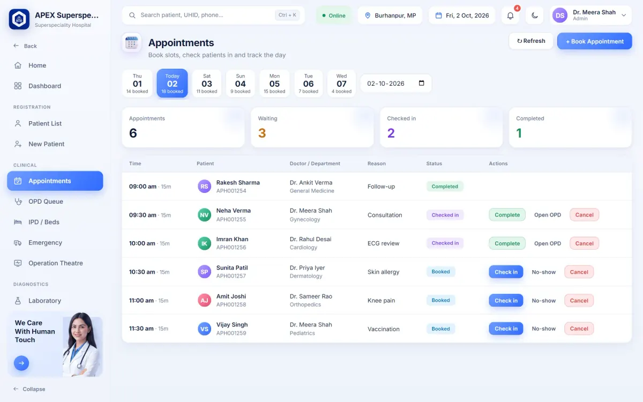Click the OPD Queue stethoscope icon
This screenshot has width=643, height=402.
tap(18, 202)
